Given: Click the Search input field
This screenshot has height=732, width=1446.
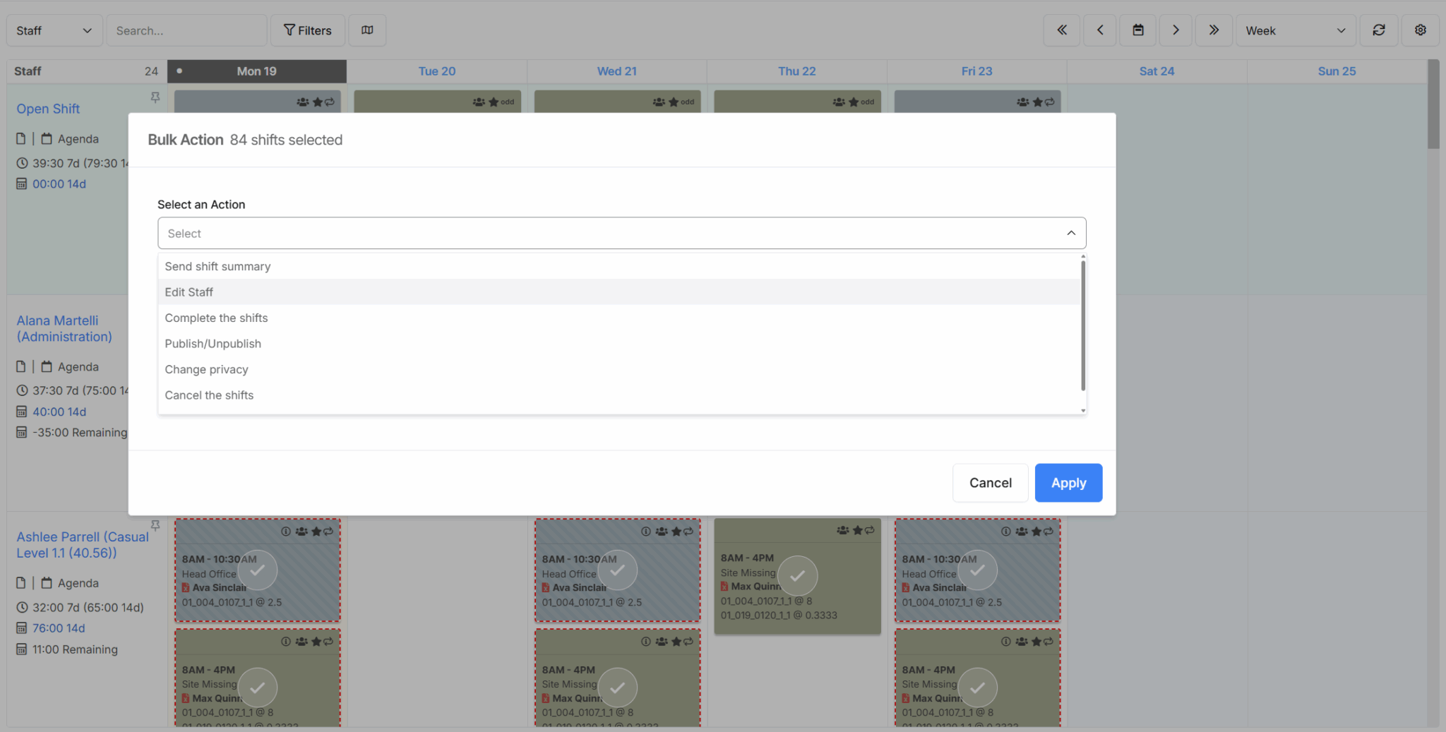Looking at the screenshot, I should pos(186,30).
